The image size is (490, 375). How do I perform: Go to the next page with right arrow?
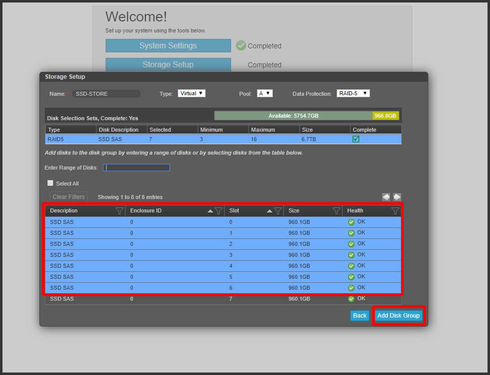(x=397, y=197)
